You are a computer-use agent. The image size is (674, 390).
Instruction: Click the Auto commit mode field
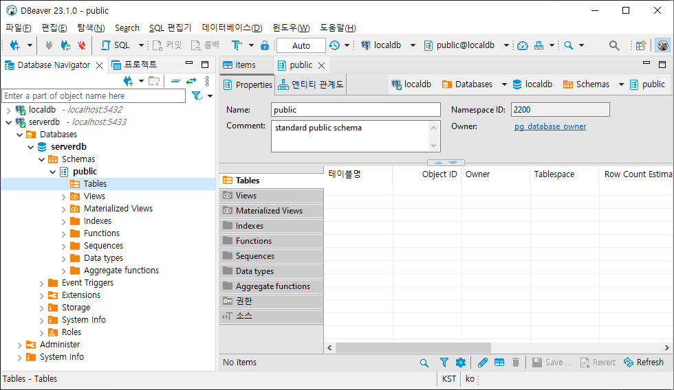[301, 45]
